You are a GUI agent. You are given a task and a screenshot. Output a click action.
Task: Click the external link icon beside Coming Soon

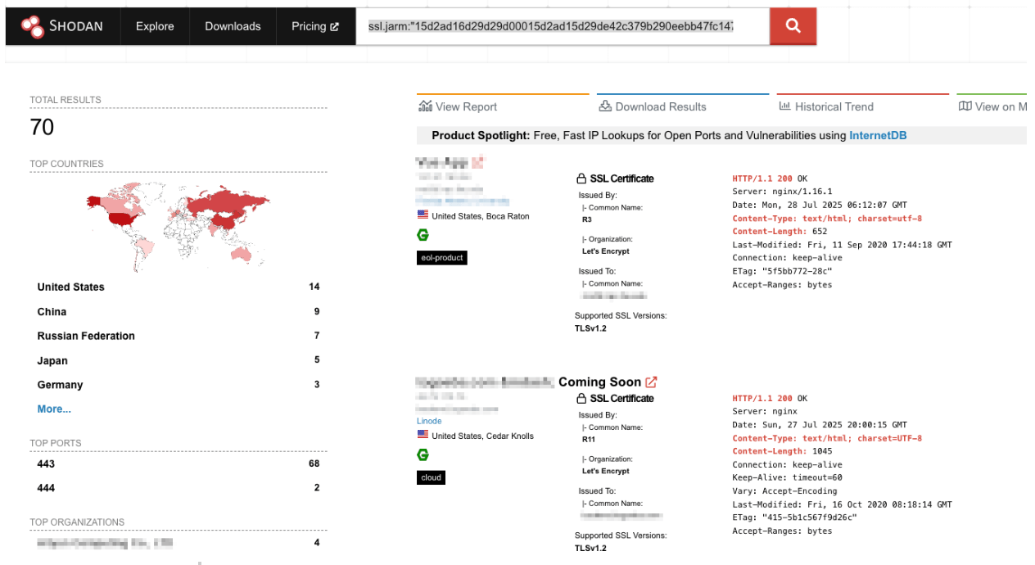coord(651,382)
